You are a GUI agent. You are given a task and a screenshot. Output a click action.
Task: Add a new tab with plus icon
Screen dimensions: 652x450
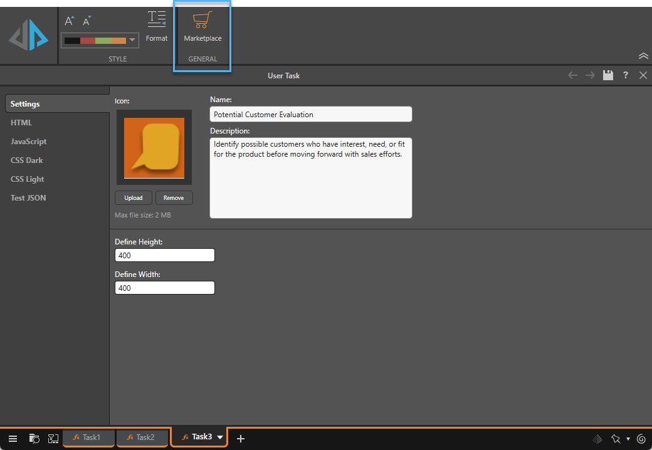coord(240,438)
